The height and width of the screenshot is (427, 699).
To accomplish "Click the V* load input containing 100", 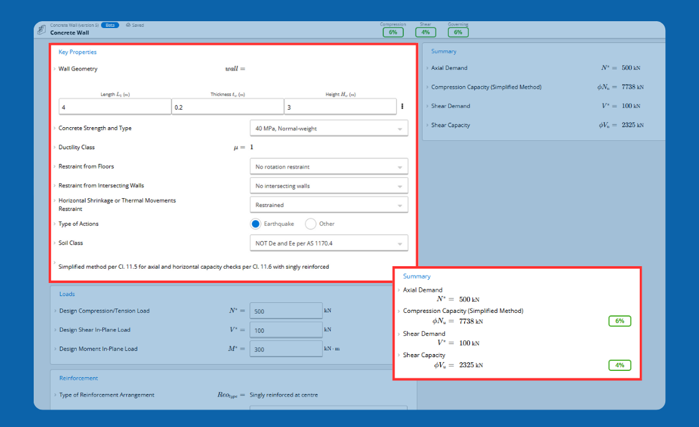I will point(286,330).
